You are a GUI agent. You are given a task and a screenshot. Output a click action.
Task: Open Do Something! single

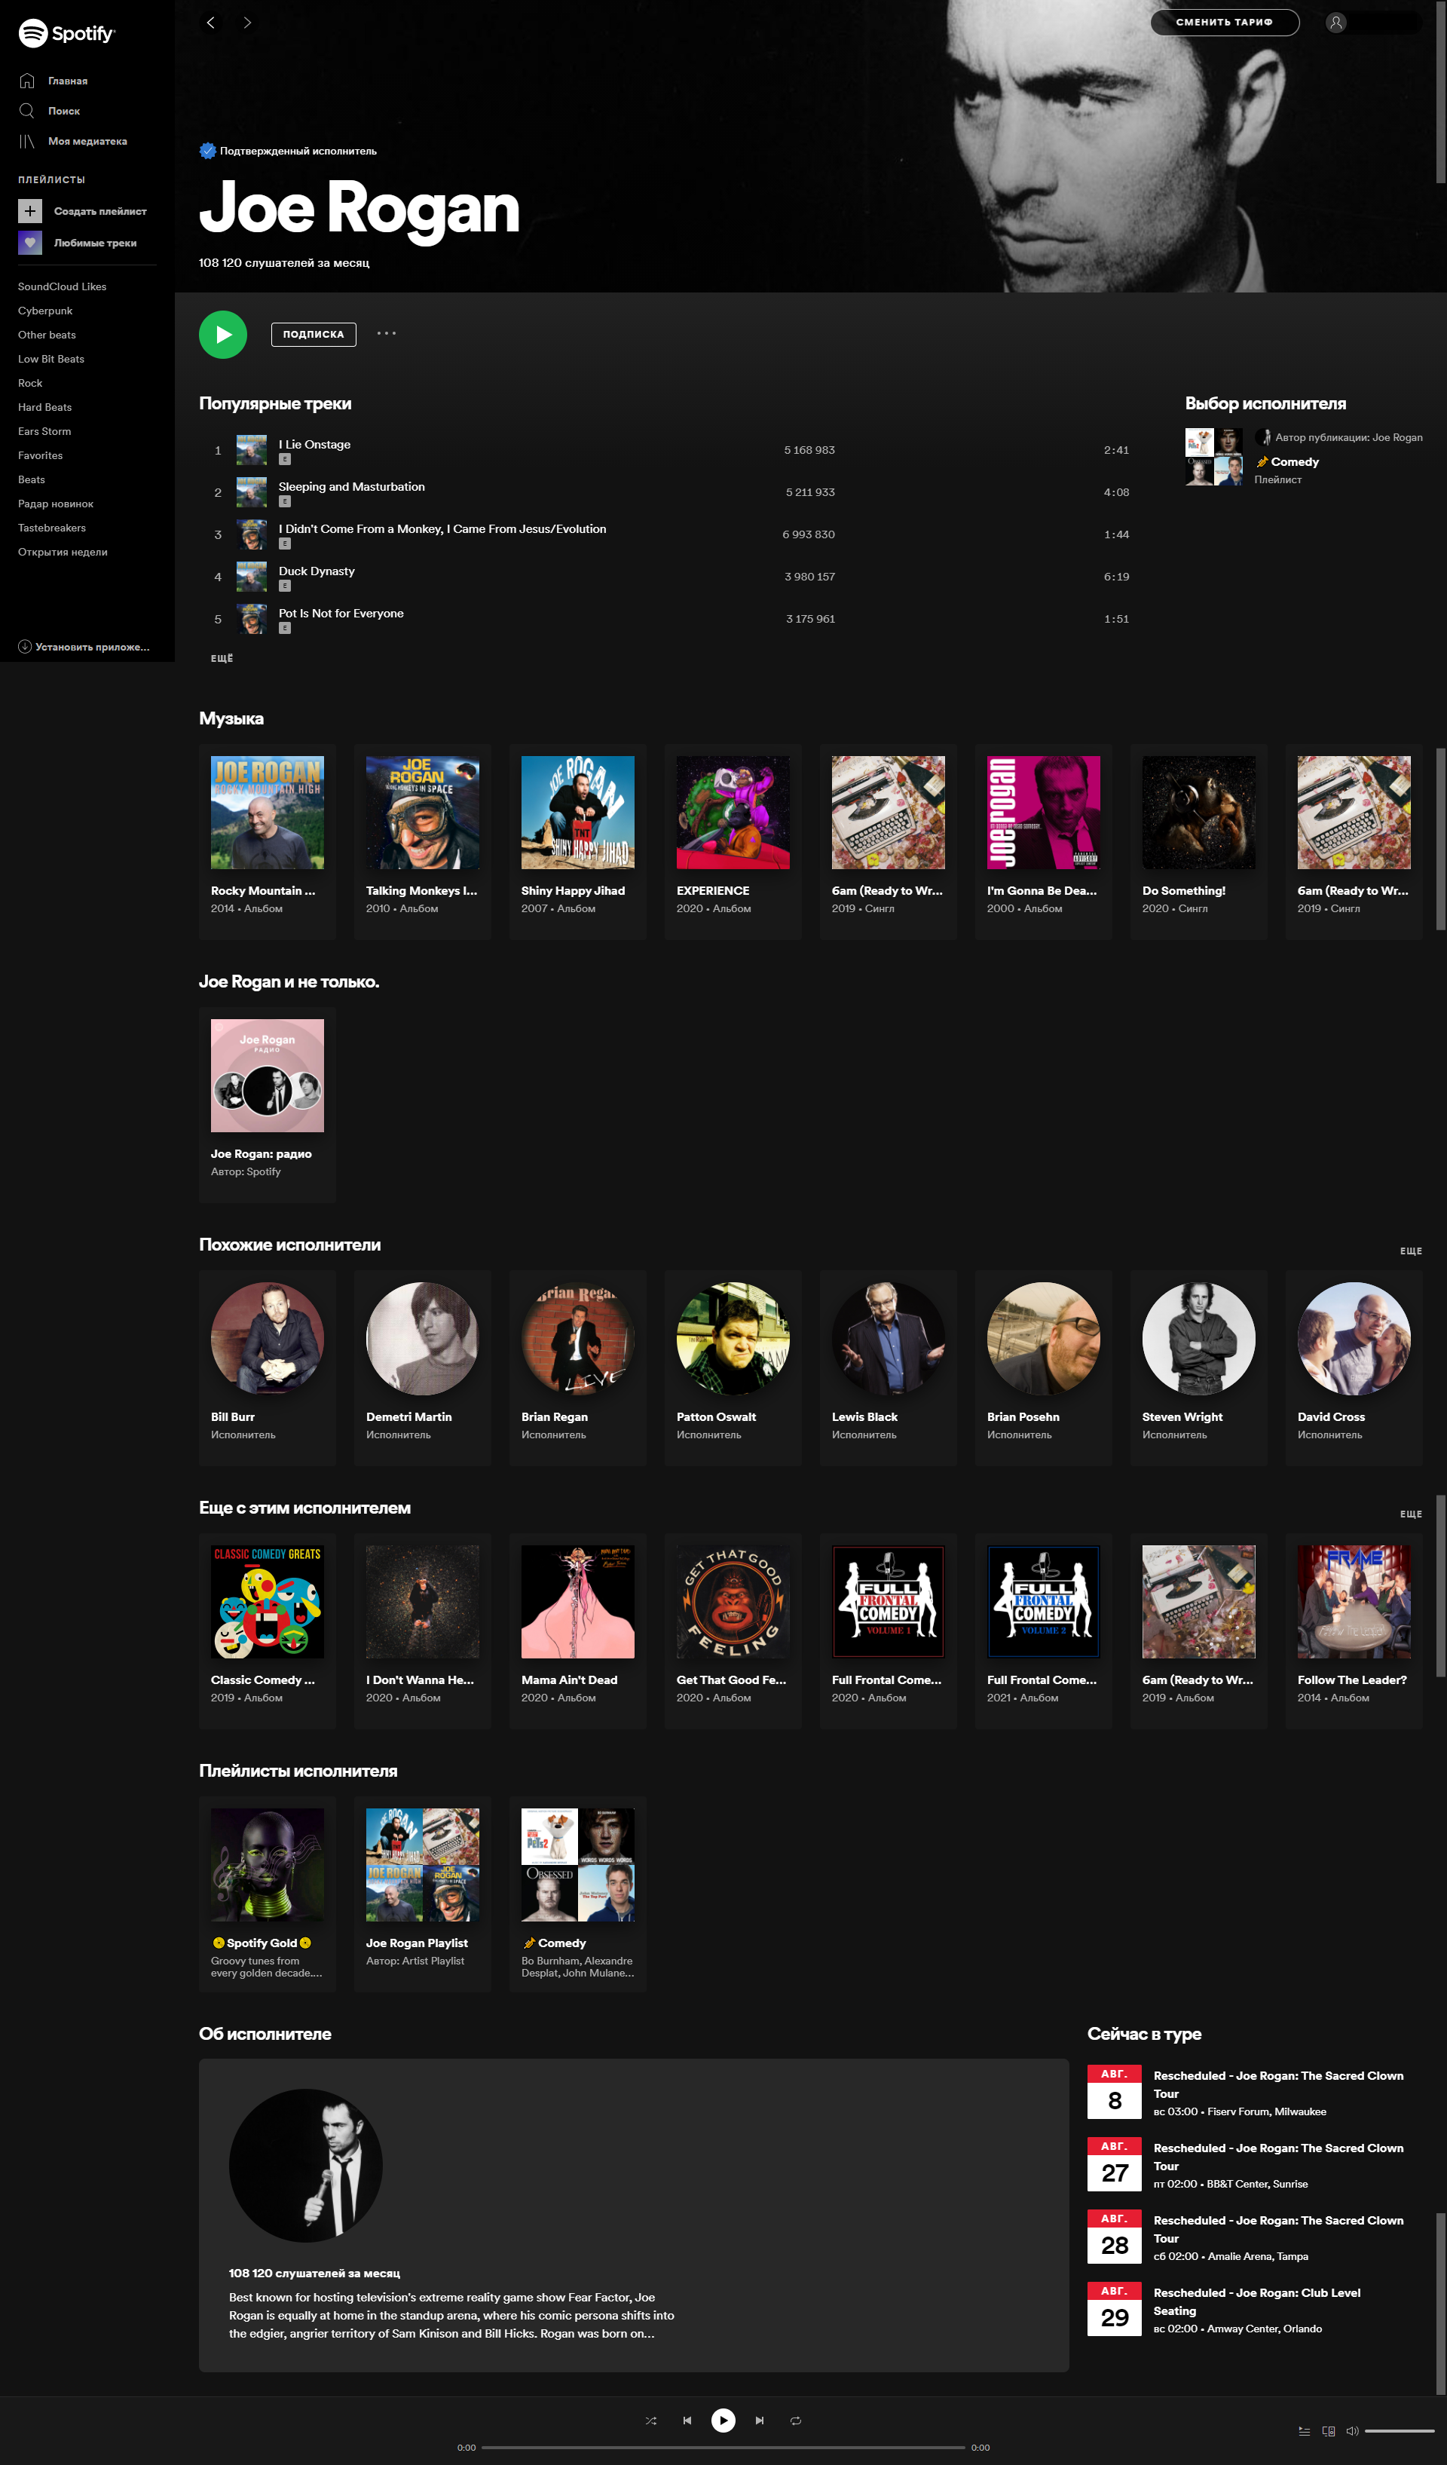(x=1198, y=841)
